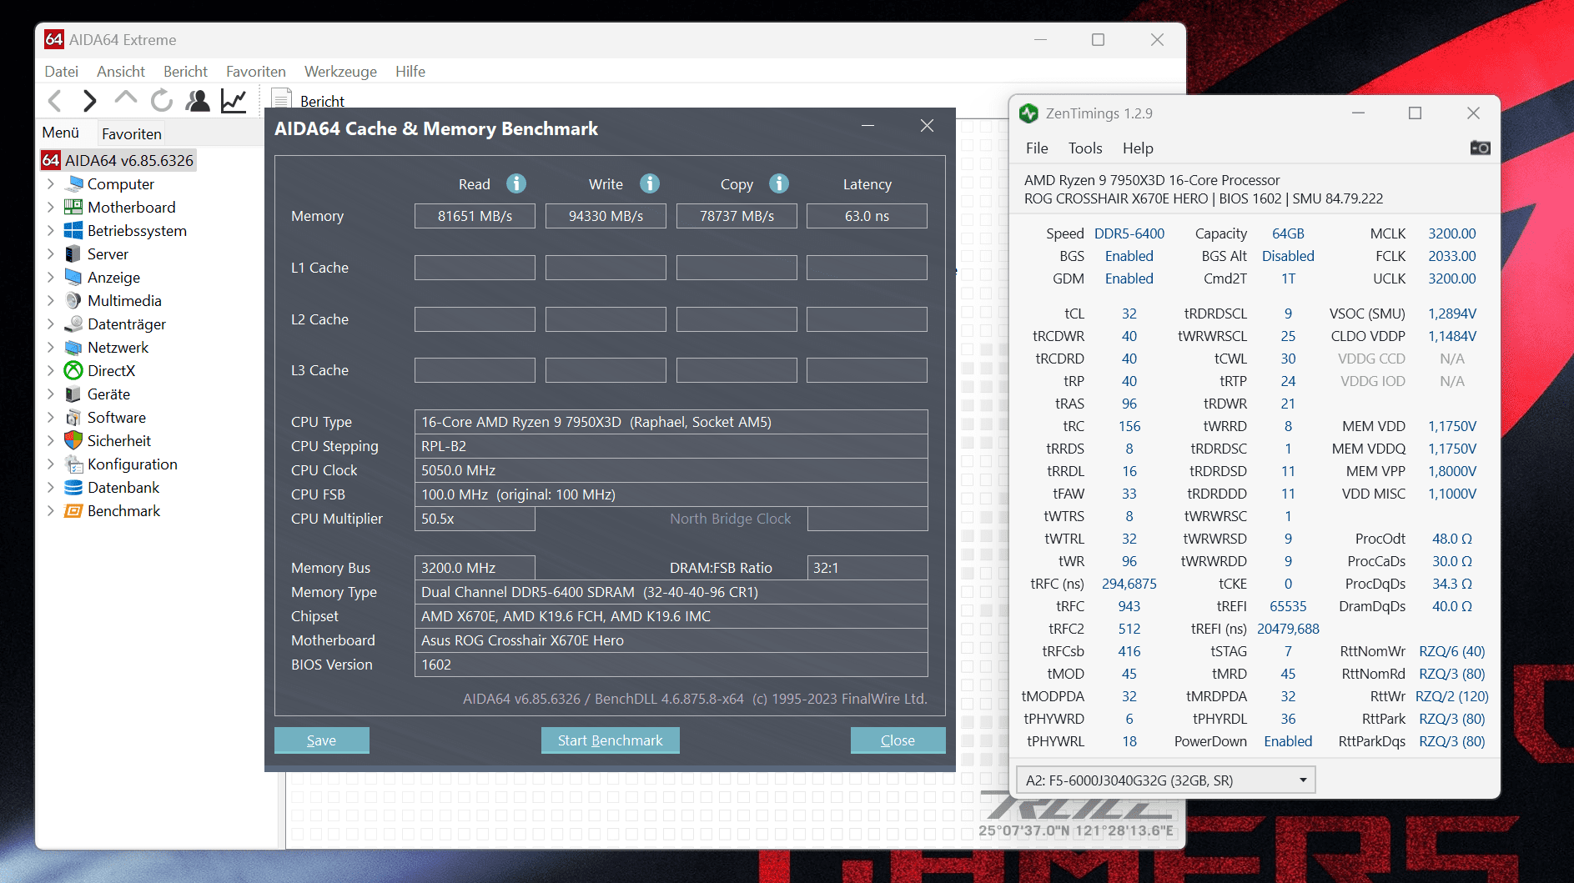Viewport: 1574px width, 883px height.
Task: Expand the Motherboard tree node
Action: (51, 207)
